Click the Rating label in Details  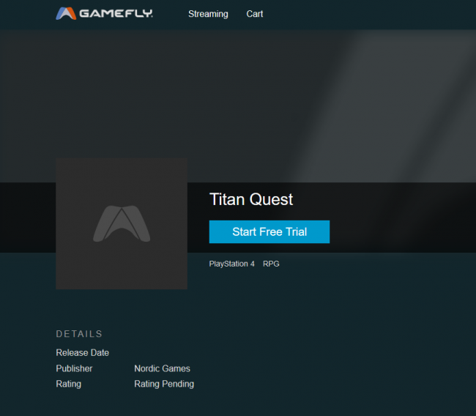tap(68, 384)
